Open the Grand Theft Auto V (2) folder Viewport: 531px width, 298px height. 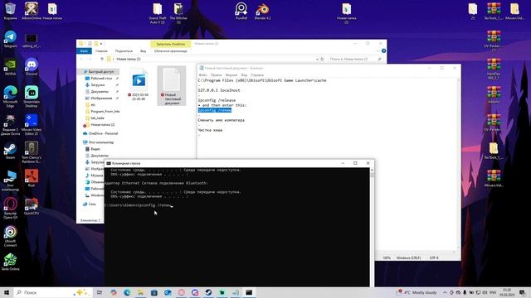click(158, 13)
